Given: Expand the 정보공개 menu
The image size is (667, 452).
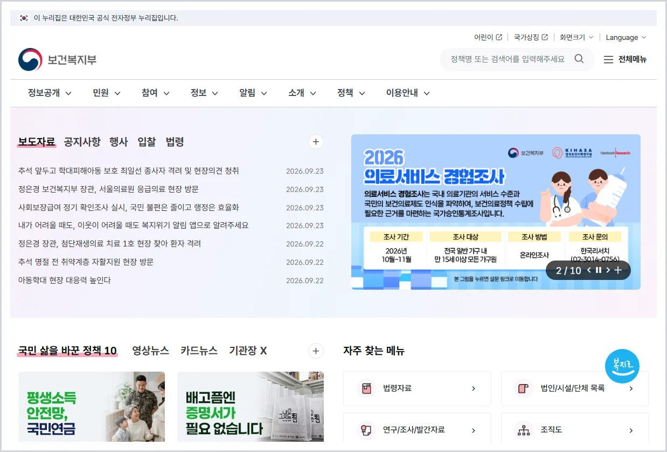Looking at the screenshot, I should pos(50,93).
